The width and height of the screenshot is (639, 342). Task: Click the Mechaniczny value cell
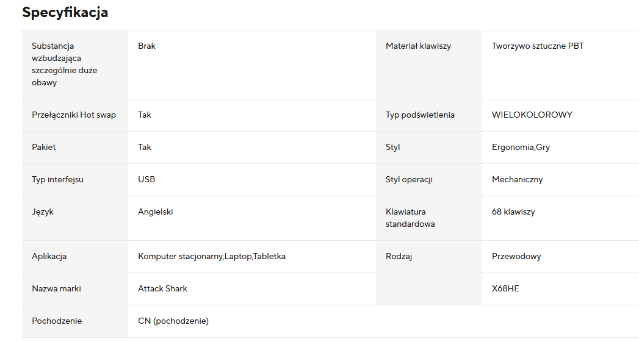point(517,179)
